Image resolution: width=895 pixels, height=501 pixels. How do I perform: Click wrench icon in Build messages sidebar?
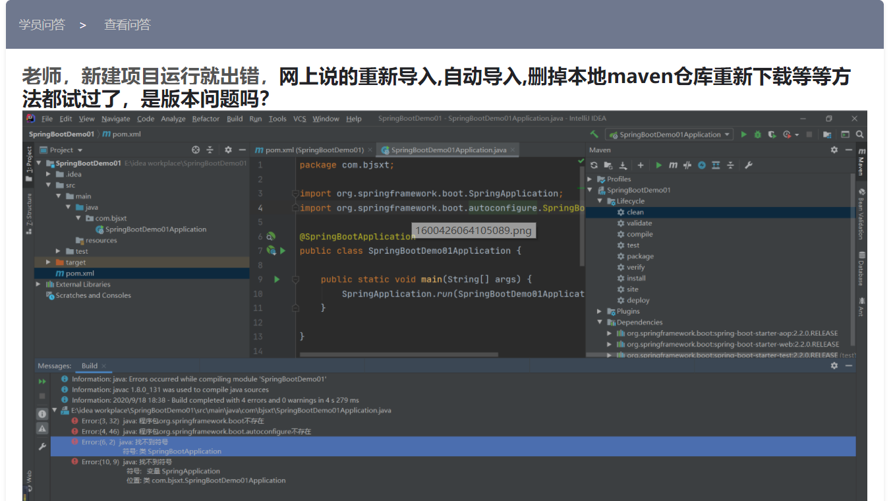(x=42, y=446)
